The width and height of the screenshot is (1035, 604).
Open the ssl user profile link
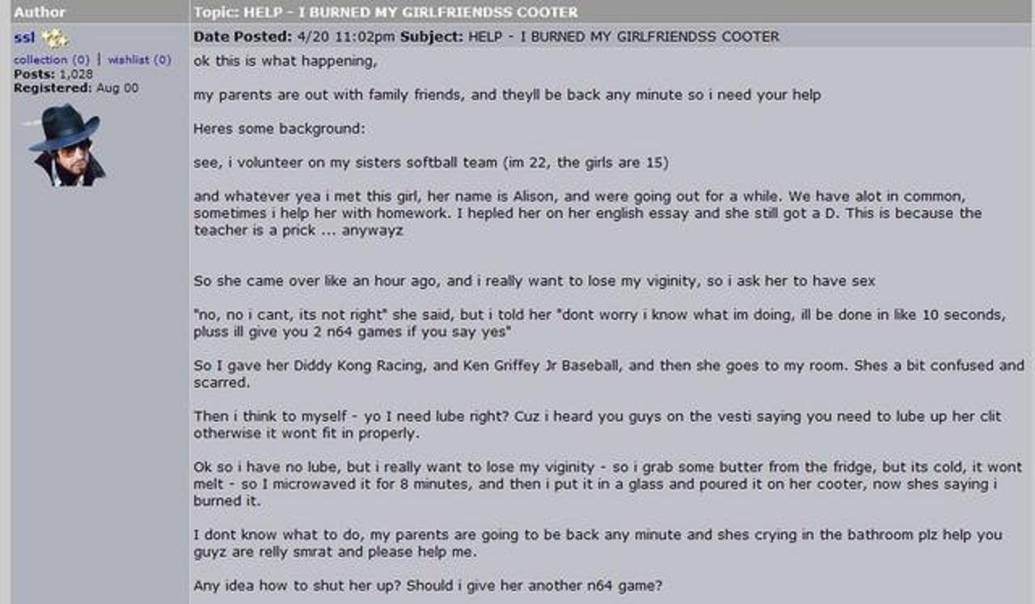point(24,38)
